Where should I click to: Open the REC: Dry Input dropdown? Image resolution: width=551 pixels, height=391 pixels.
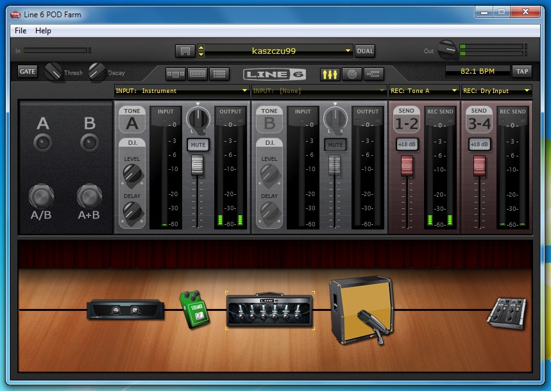(496, 90)
